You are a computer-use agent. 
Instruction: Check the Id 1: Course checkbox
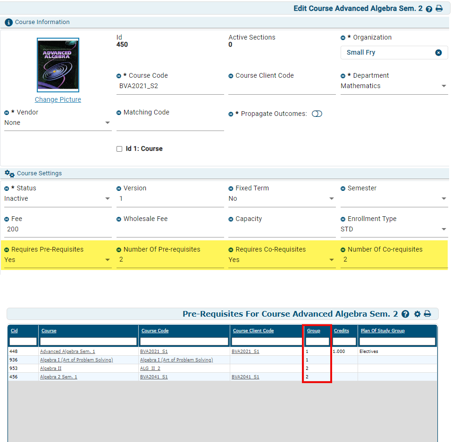(x=119, y=149)
